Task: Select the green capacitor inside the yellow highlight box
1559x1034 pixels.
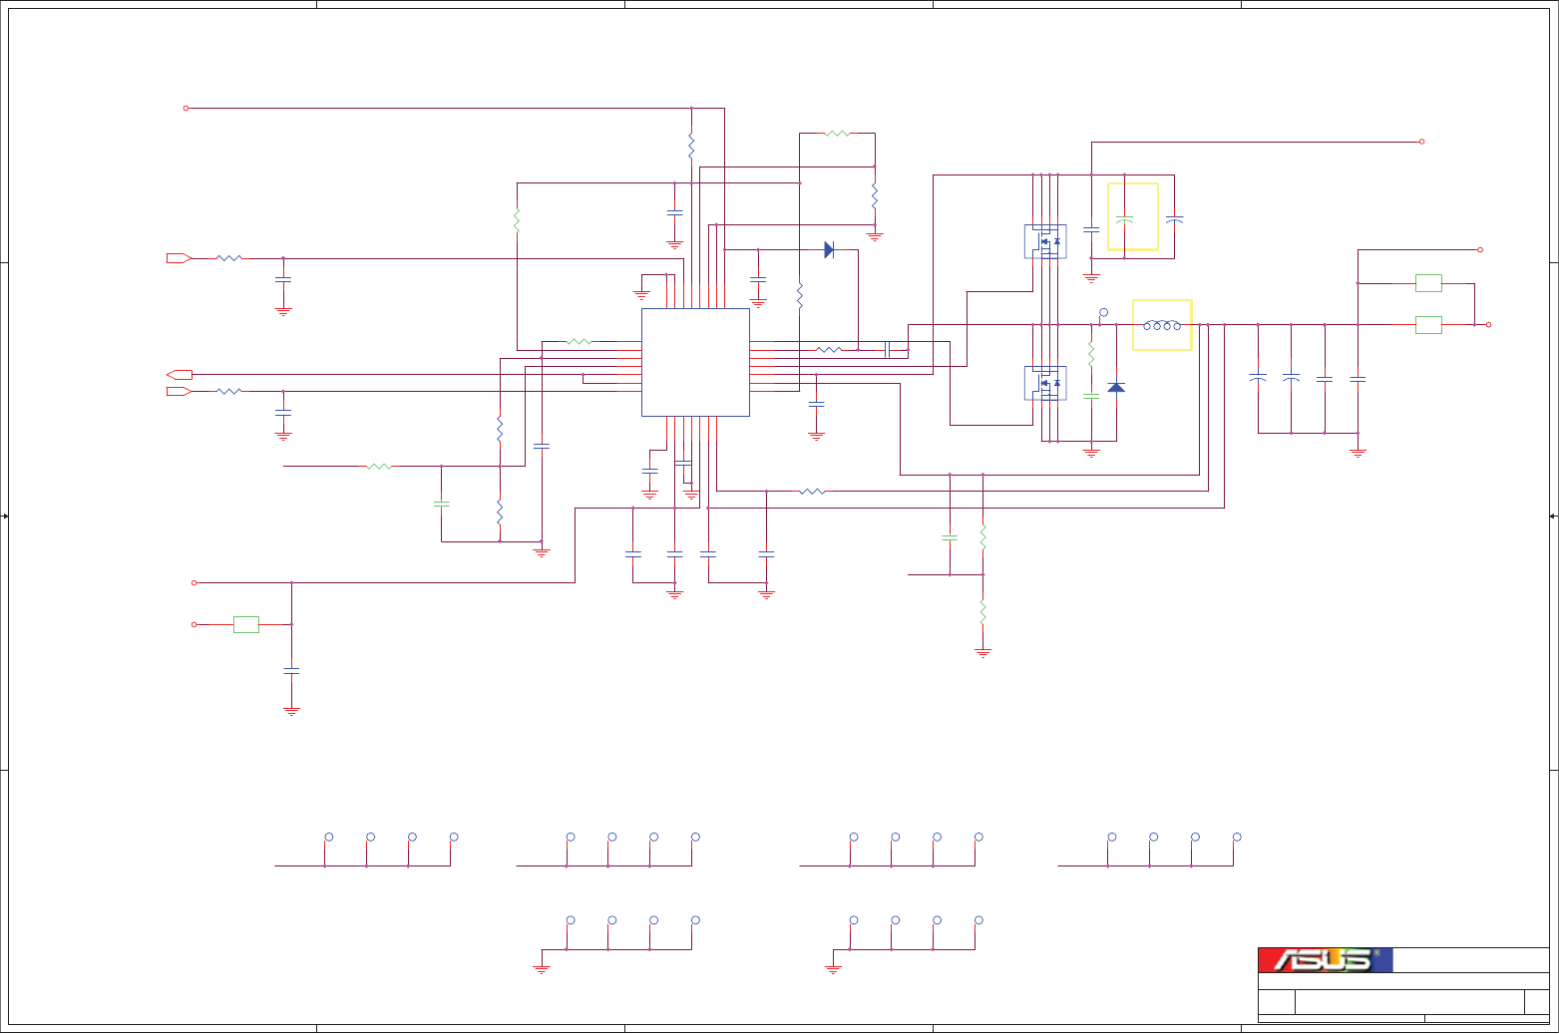Action: point(1124,218)
